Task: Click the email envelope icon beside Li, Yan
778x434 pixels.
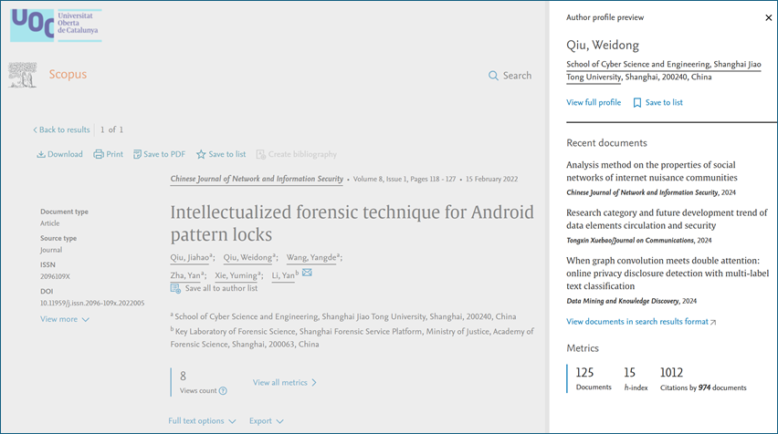Action: [x=307, y=273]
